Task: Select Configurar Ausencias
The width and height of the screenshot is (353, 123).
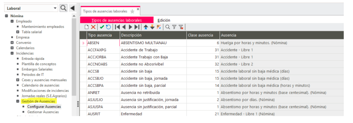Action: click(44, 106)
